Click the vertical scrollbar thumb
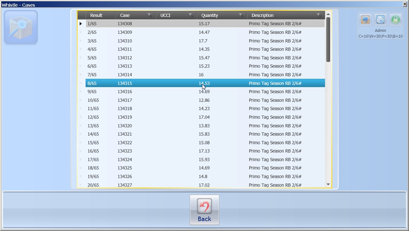 (328, 40)
